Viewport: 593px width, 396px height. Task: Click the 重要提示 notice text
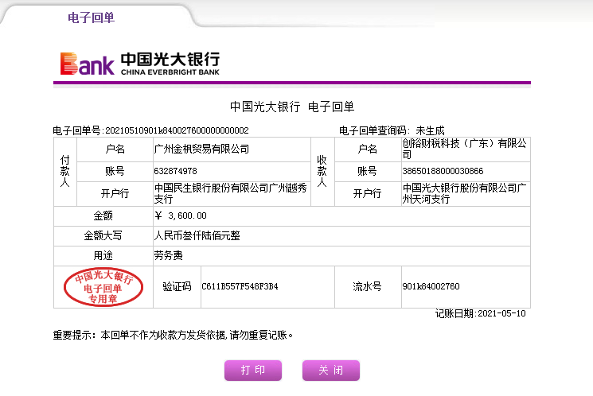(x=174, y=335)
